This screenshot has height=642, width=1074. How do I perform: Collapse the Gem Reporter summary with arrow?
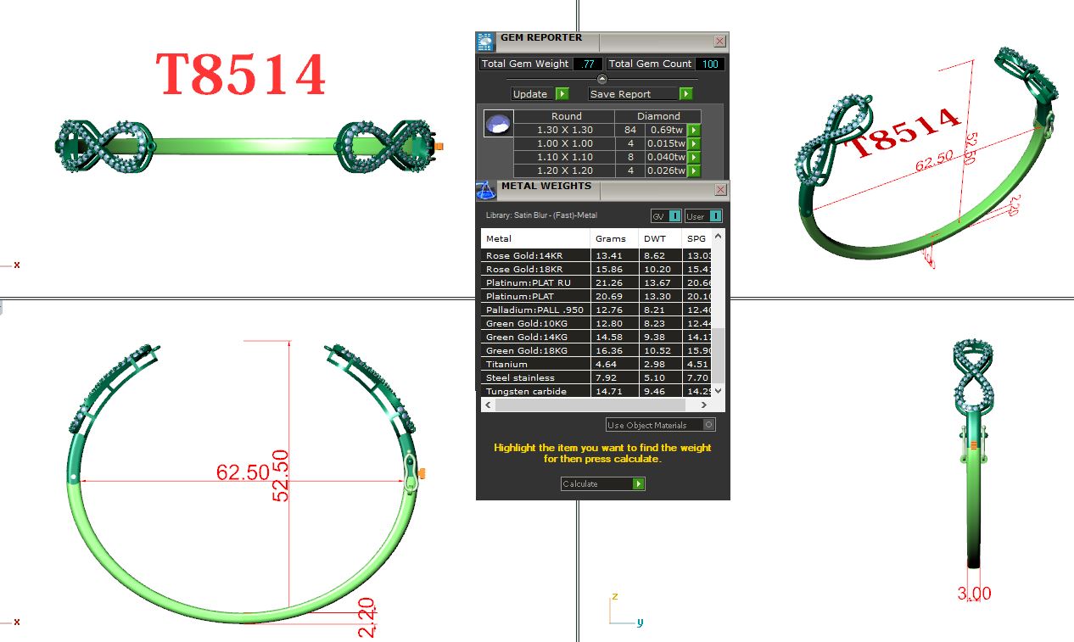pyautogui.click(x=602, y=79)
